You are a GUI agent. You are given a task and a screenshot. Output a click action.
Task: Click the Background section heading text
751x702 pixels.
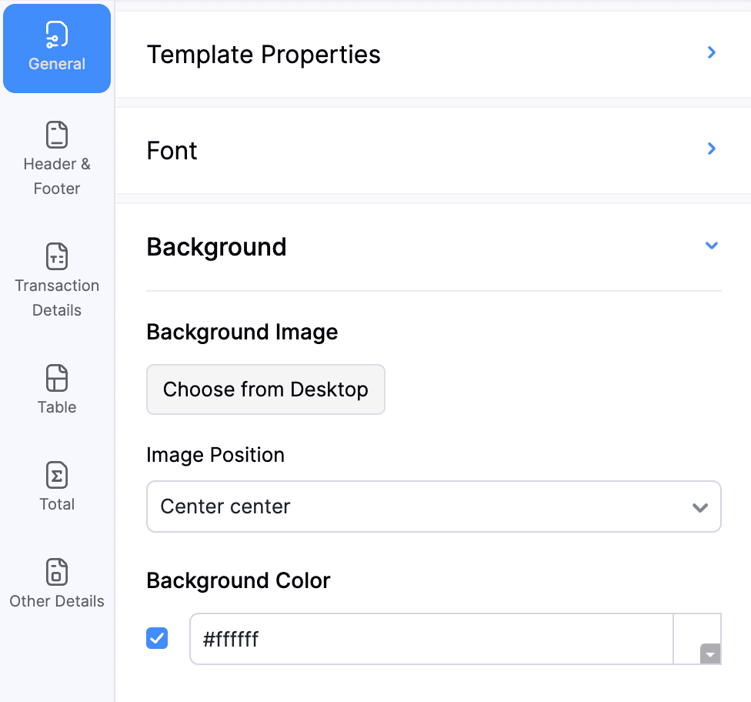tap(216, 247)
